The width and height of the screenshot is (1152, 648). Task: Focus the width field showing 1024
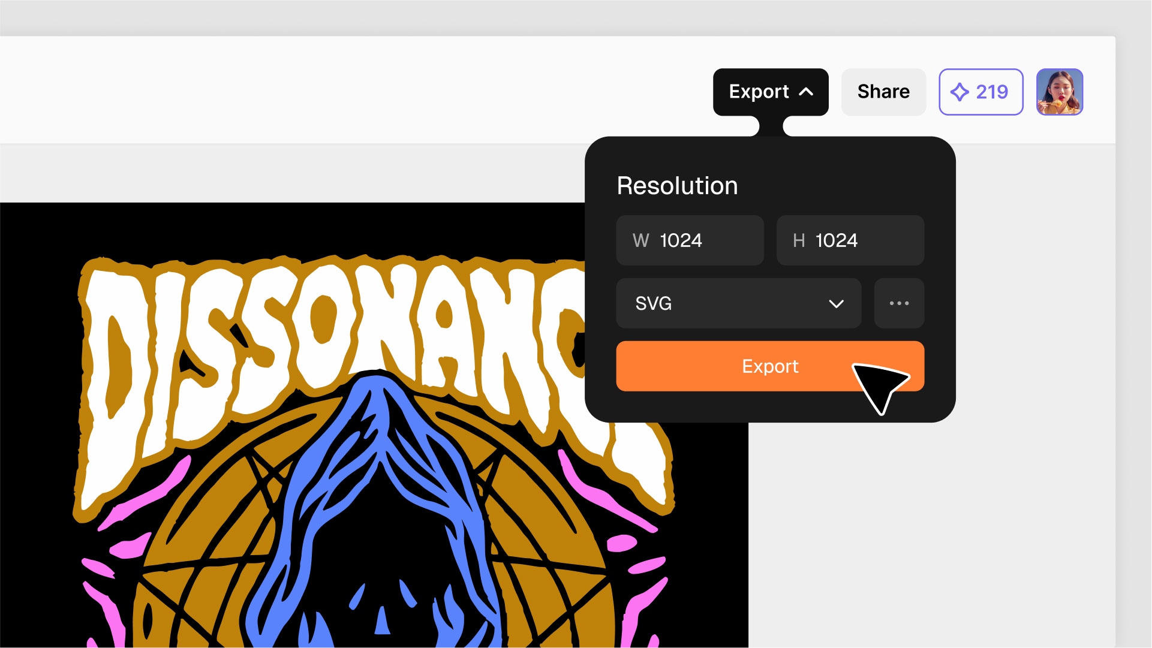(x=690, y=240)
